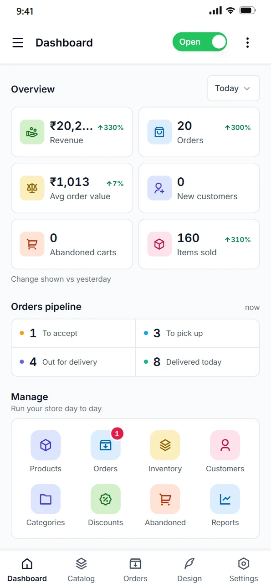Screen dimensions: 271x588
Task: Click the Manage section heading
Action: (x=30, y=397)
